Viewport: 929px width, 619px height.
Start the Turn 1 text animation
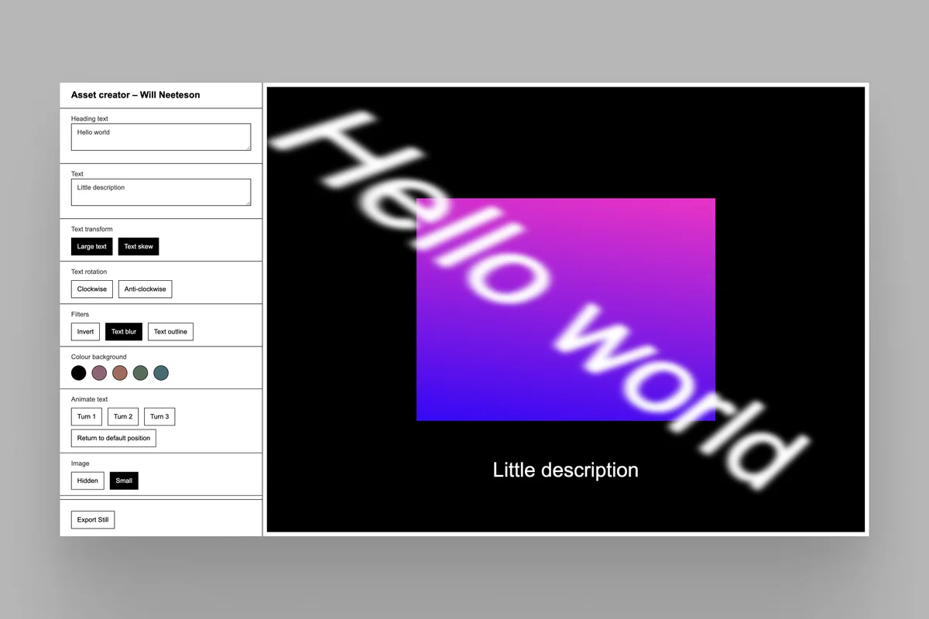[86, 416]
